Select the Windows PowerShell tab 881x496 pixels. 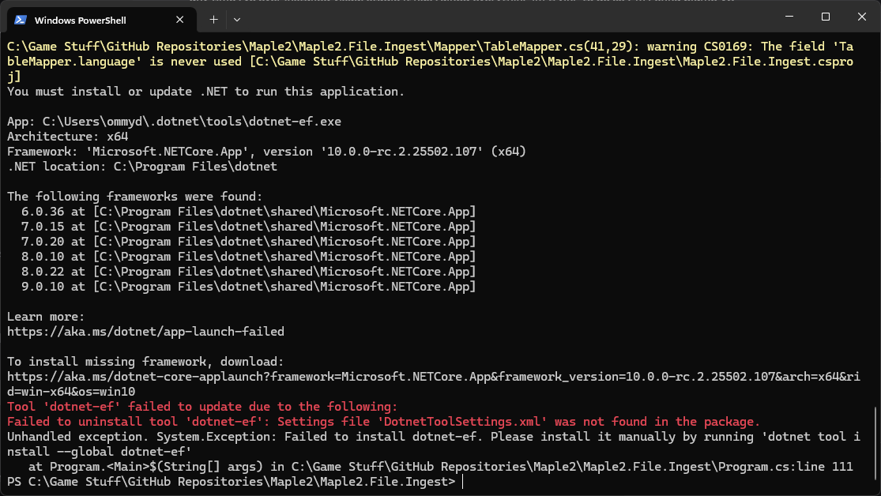click(102, 20)
